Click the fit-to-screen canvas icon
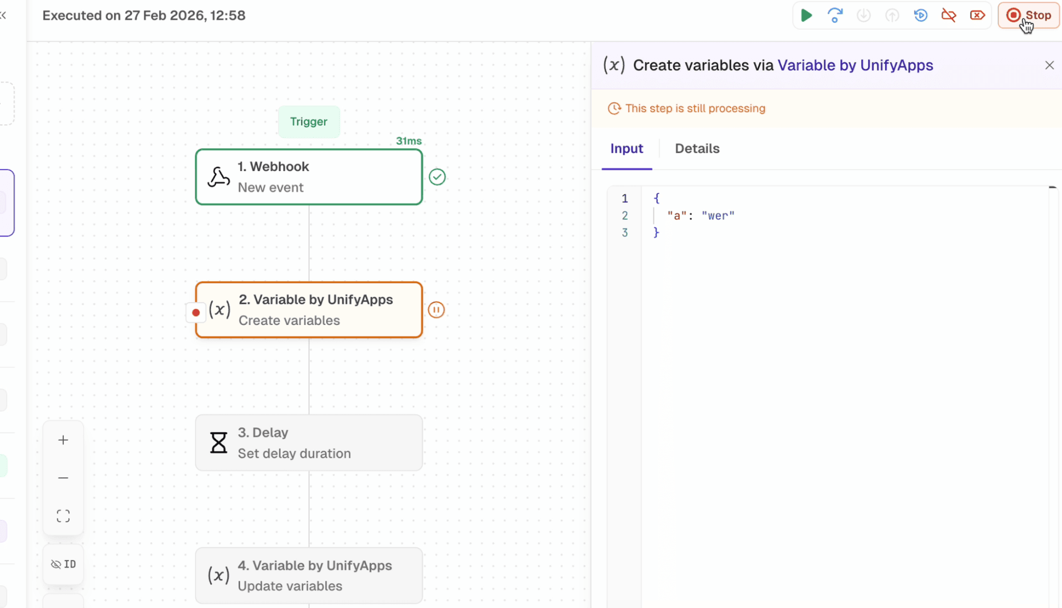 tap(63, 516)
